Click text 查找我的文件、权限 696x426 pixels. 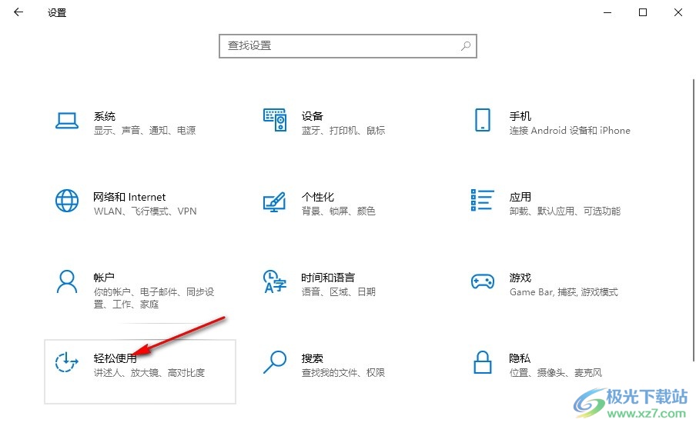pos(343,372)
